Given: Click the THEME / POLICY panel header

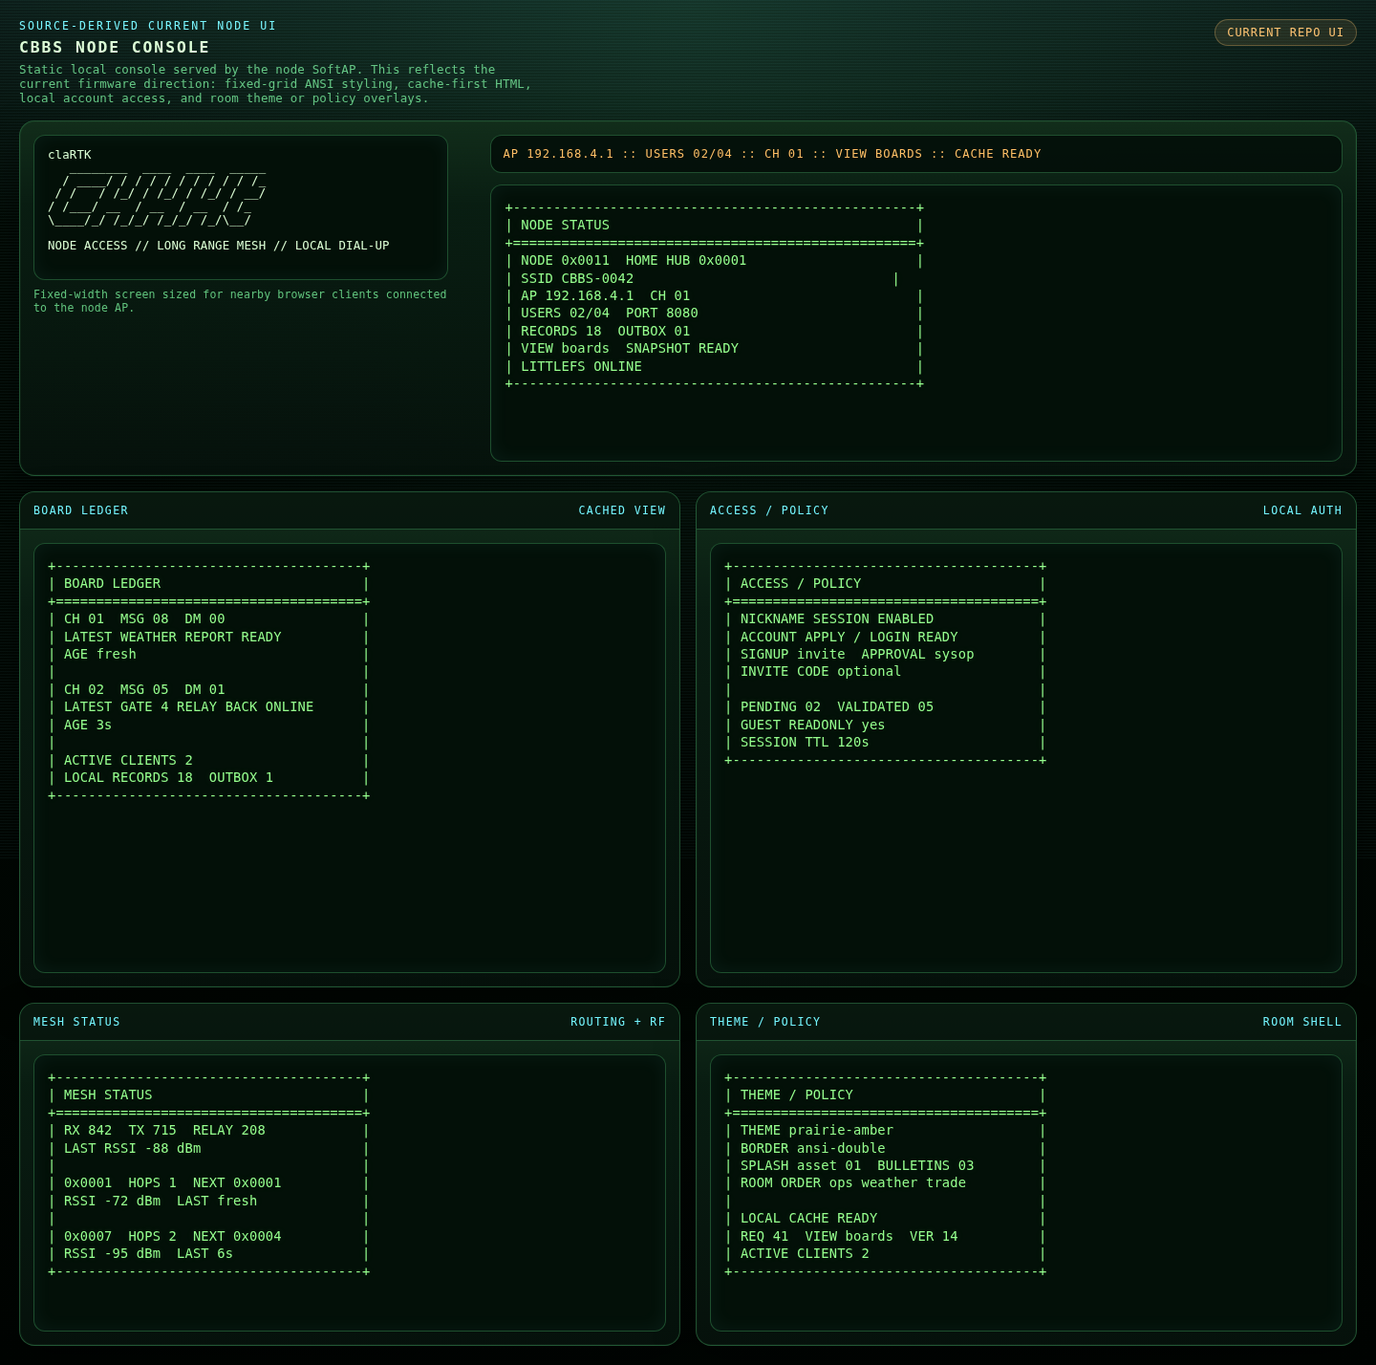Looking at the screenshot, I should click(x=765, y=1022).
